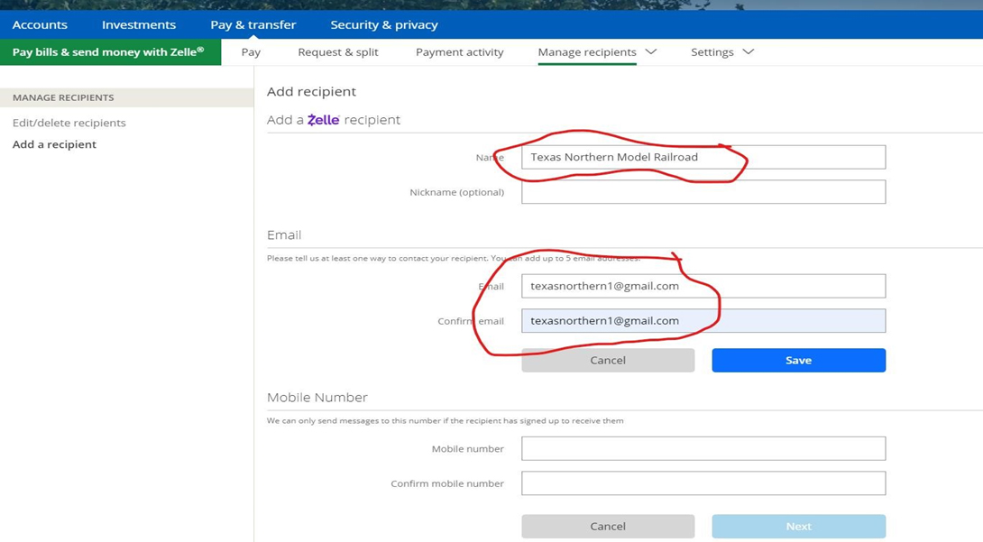Image resolution: width=983 pixels, height=542 pixels.
Task: Select Add a recipient sidebar link
Action: pos(54,144)
